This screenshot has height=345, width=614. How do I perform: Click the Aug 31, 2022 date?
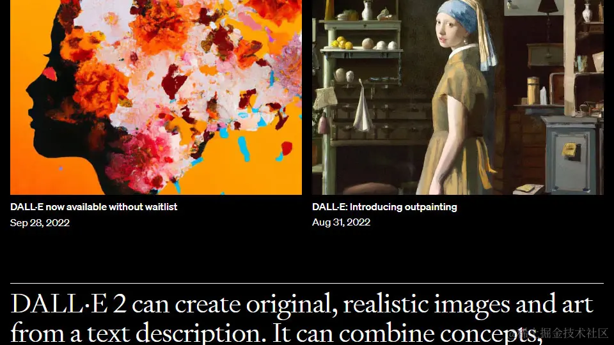341,222
